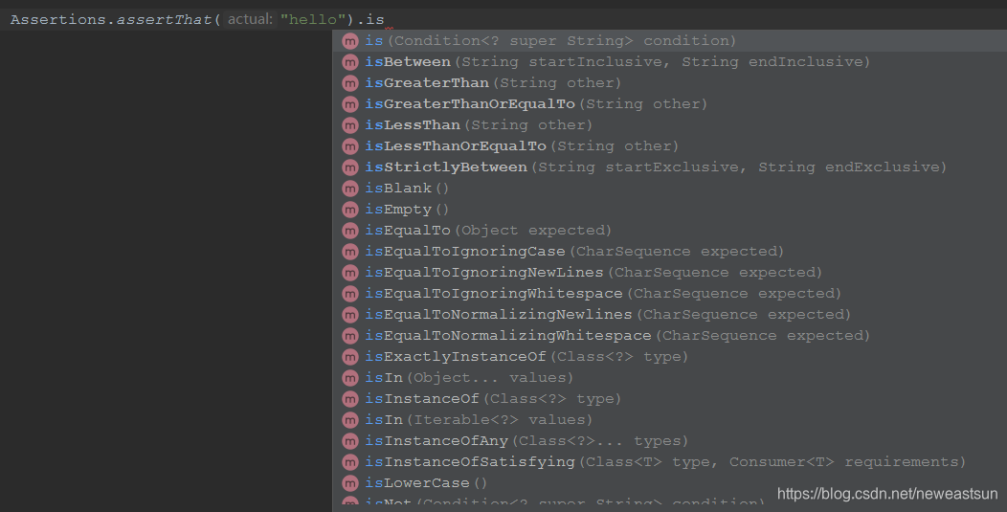Select isLessThanOrEqualTo suggestion
The image size is (1007, 512).
[670, 146]
